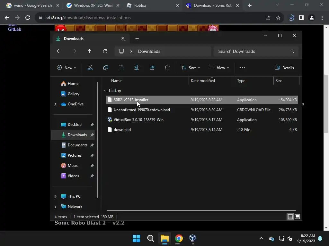329x246 pixels.
Task: Open Chrome three-dot menu
Action: tap(322, 18)
